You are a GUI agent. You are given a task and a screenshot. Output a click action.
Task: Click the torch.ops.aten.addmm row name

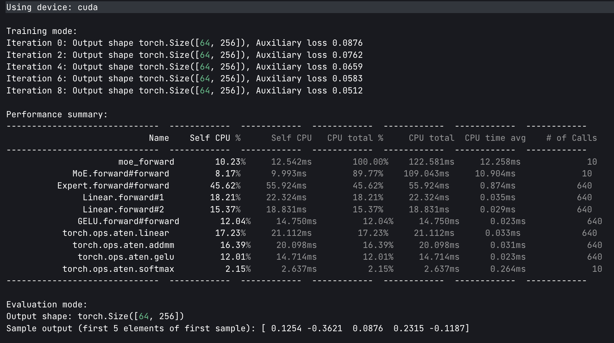[x=123, y=245]
